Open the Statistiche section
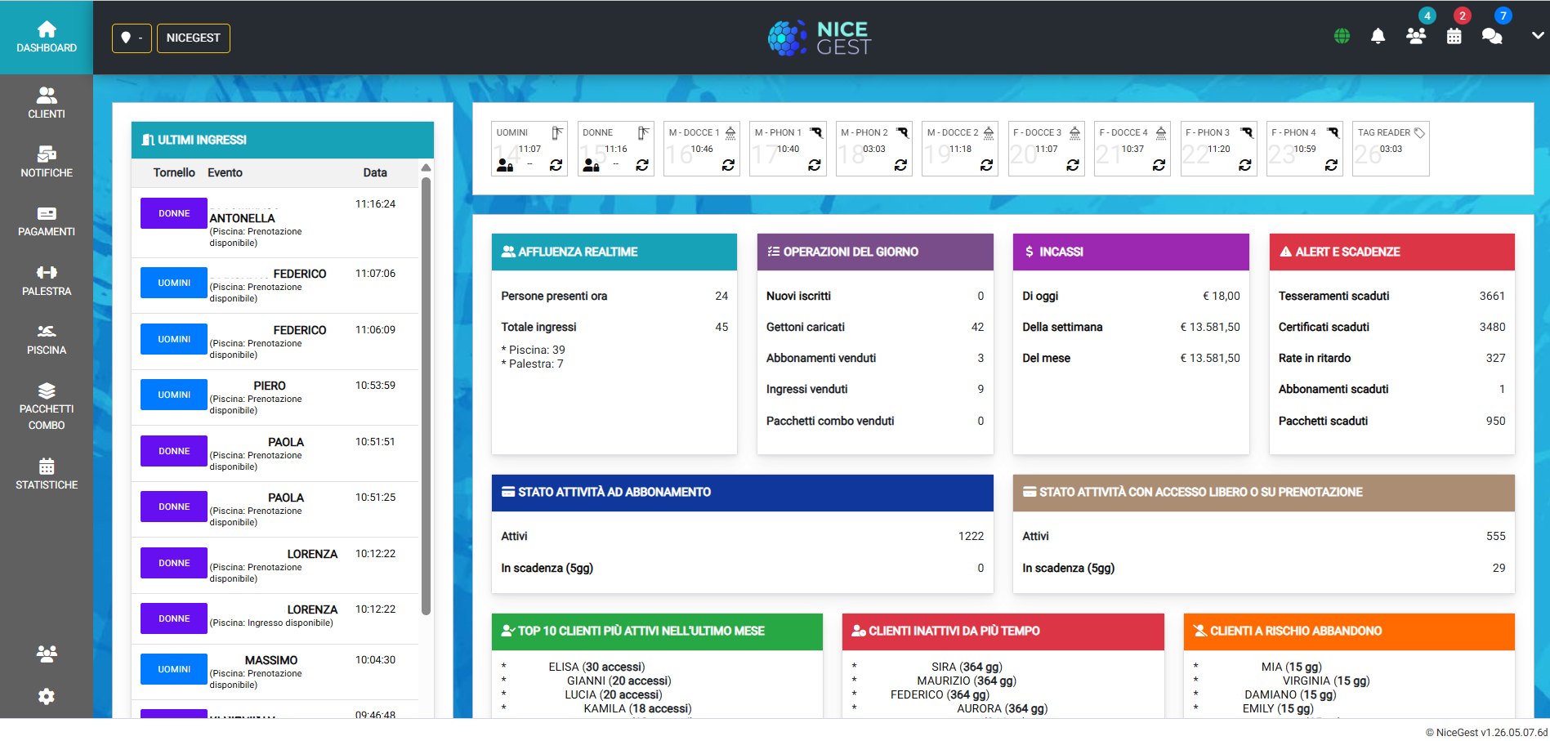This screenshot has width=1550, height=741. 47,474
